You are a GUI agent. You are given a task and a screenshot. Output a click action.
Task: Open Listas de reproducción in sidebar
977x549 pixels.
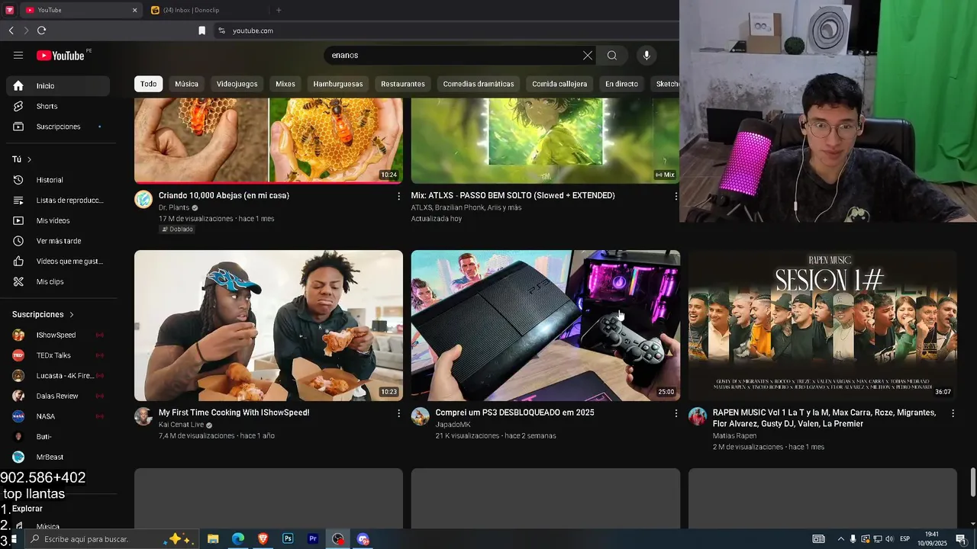pyautogui.click(x=58, y=200)
